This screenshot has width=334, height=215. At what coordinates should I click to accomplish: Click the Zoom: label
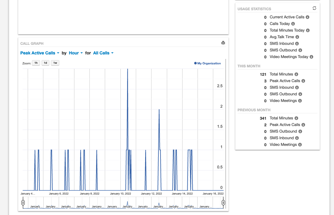pyautogui.click(x=27, y=63)
